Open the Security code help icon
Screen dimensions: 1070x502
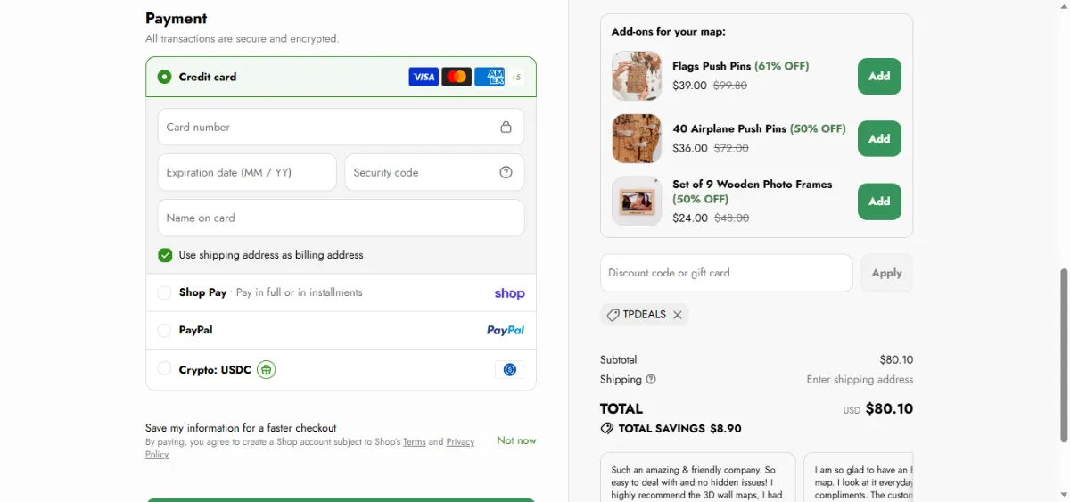click(506, 172)
